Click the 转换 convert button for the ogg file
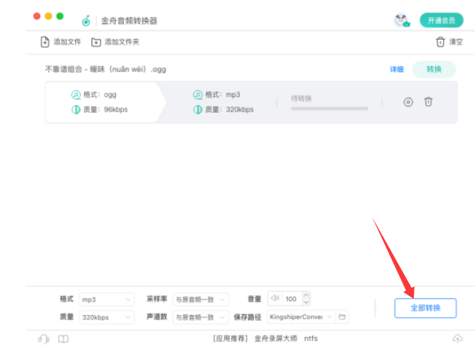 [434, 69]
